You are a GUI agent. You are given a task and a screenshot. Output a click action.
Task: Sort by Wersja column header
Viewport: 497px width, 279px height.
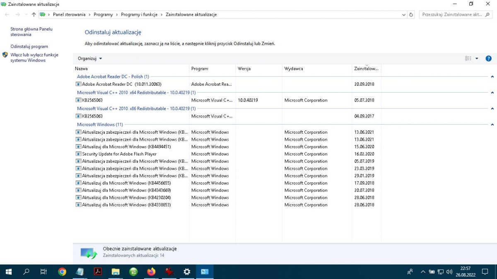(x=259, y=69)
